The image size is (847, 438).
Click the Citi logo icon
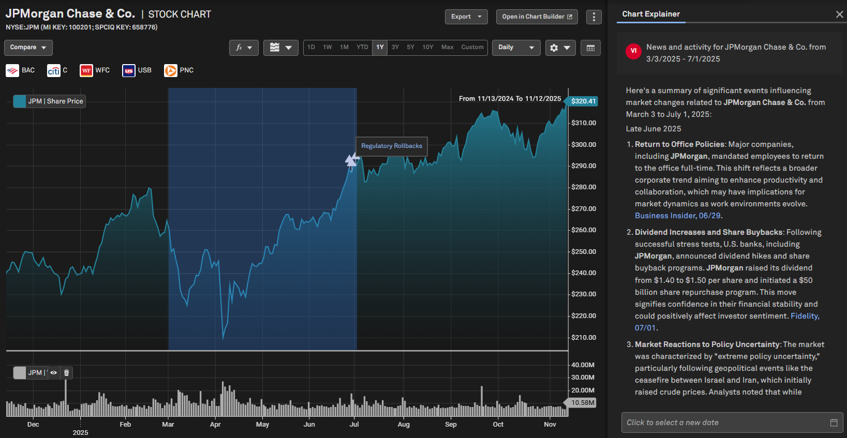pos(54,70)
